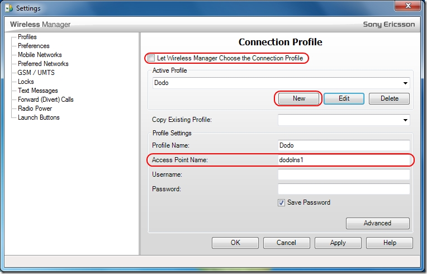Image resolution: width=427 pixels, height=274 pixels.
Task: Select Locks in the settings tree
Action: click(26, 82)
